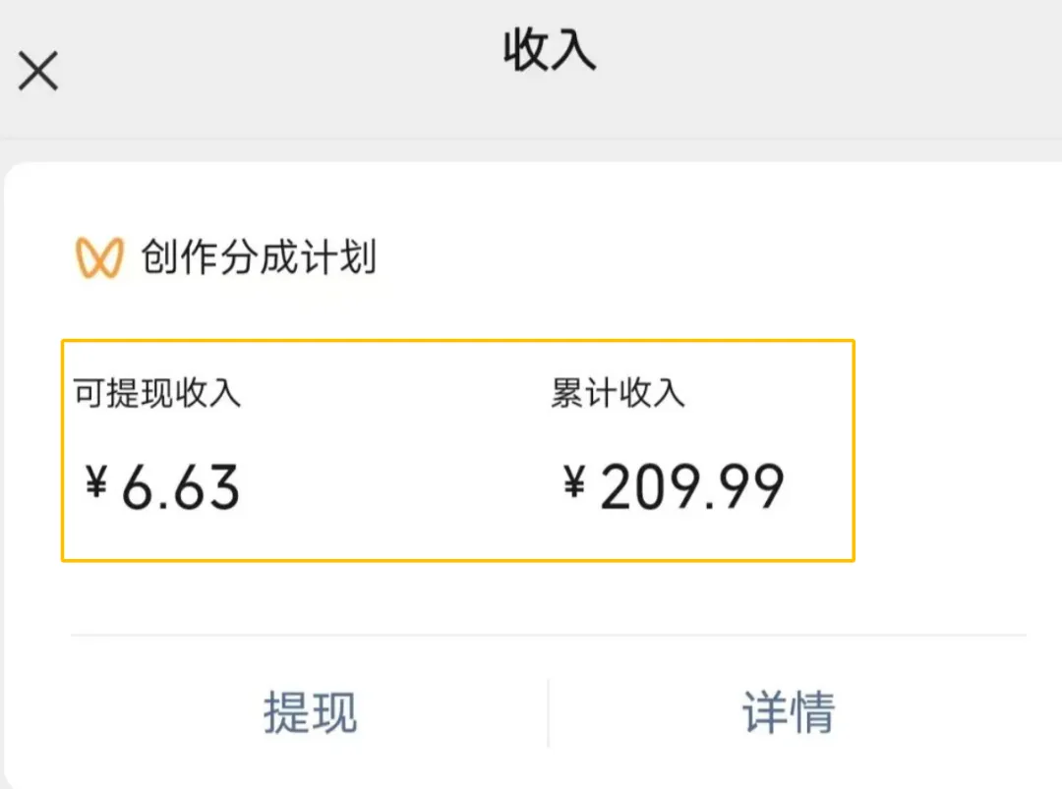Tap the 创作分成计划 section header text

(x=258, y=257)
